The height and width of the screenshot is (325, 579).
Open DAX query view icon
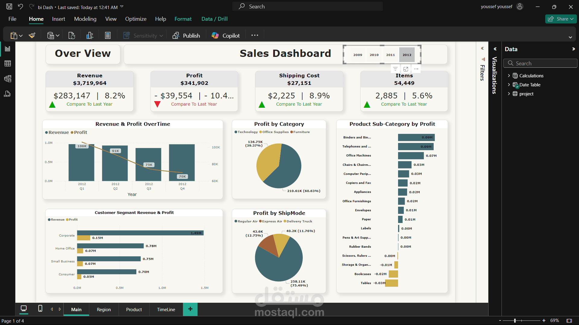click(x=8, y=94)
